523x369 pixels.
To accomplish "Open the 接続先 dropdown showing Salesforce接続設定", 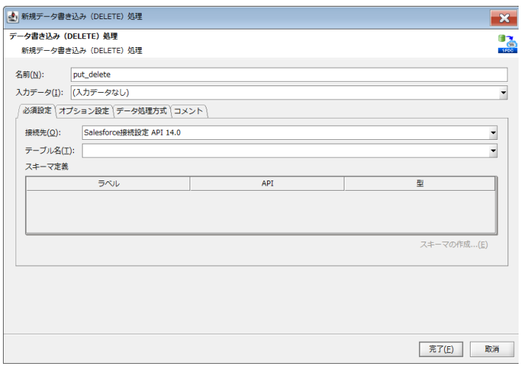I will 493,133.
